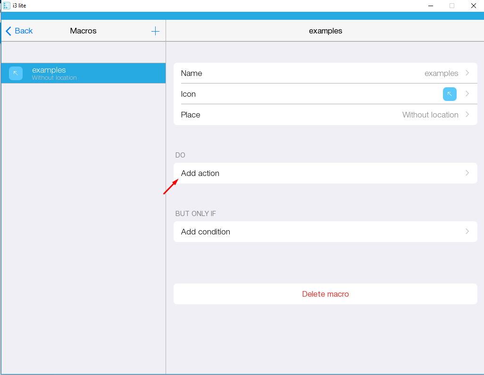Minimize the i3 lite window

point(430,6)
